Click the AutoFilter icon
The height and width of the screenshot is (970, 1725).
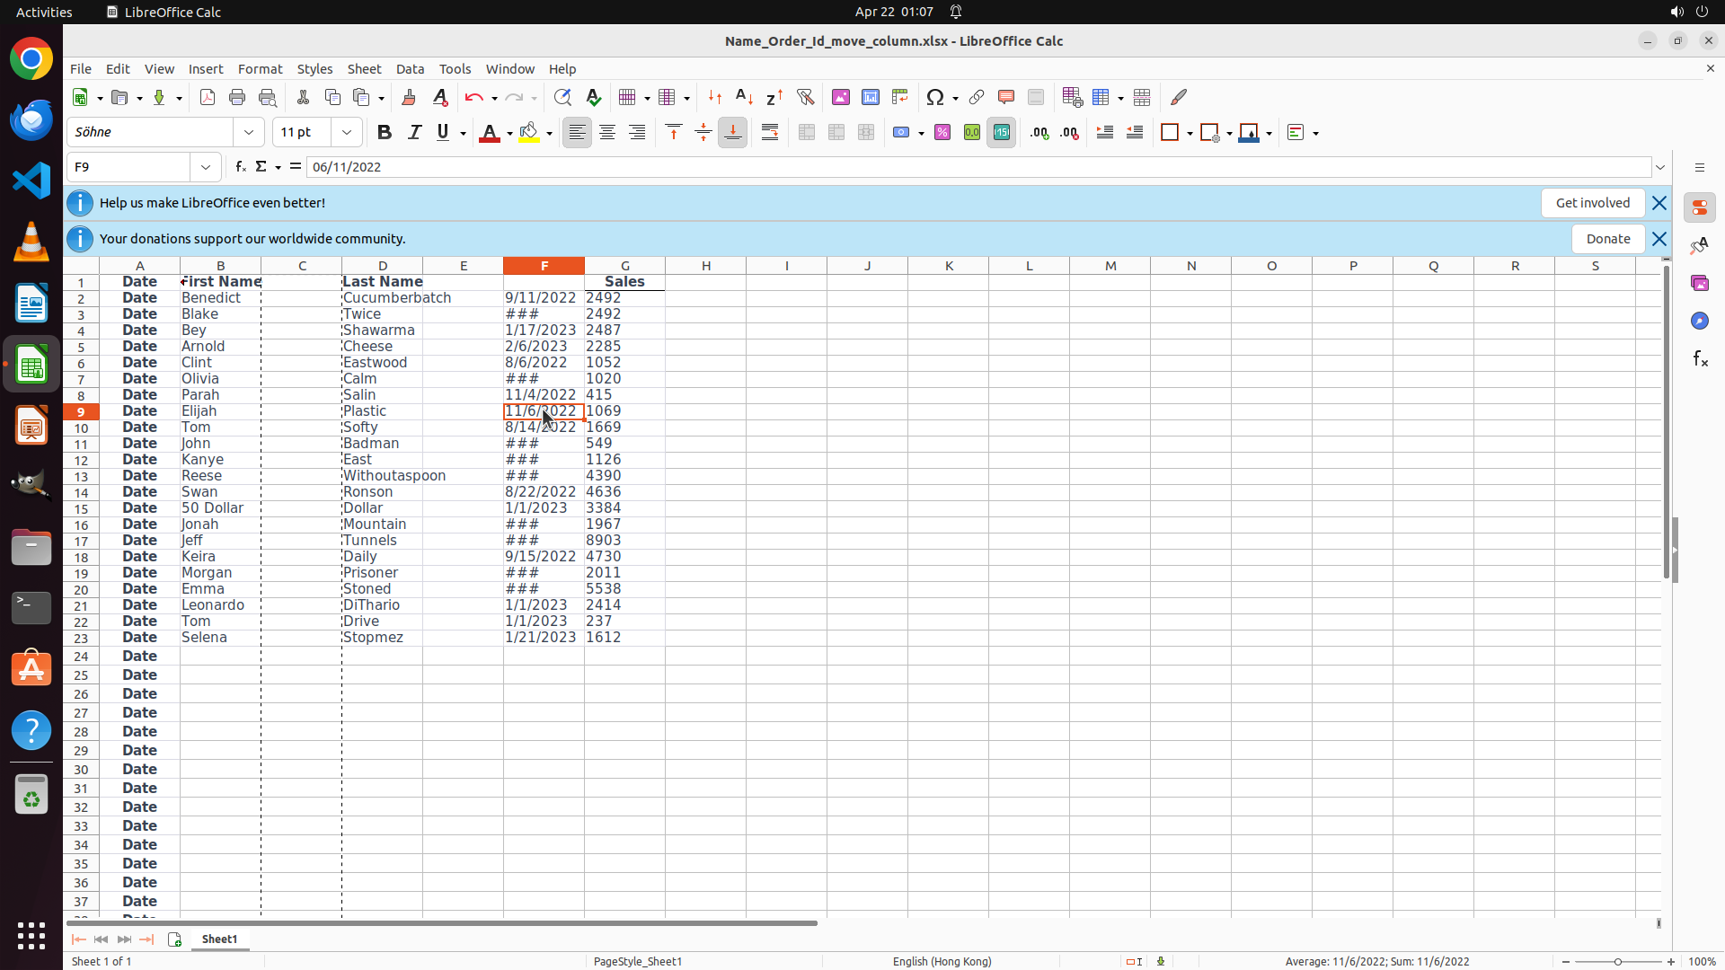pyautogui.click(x=805, y=97)
